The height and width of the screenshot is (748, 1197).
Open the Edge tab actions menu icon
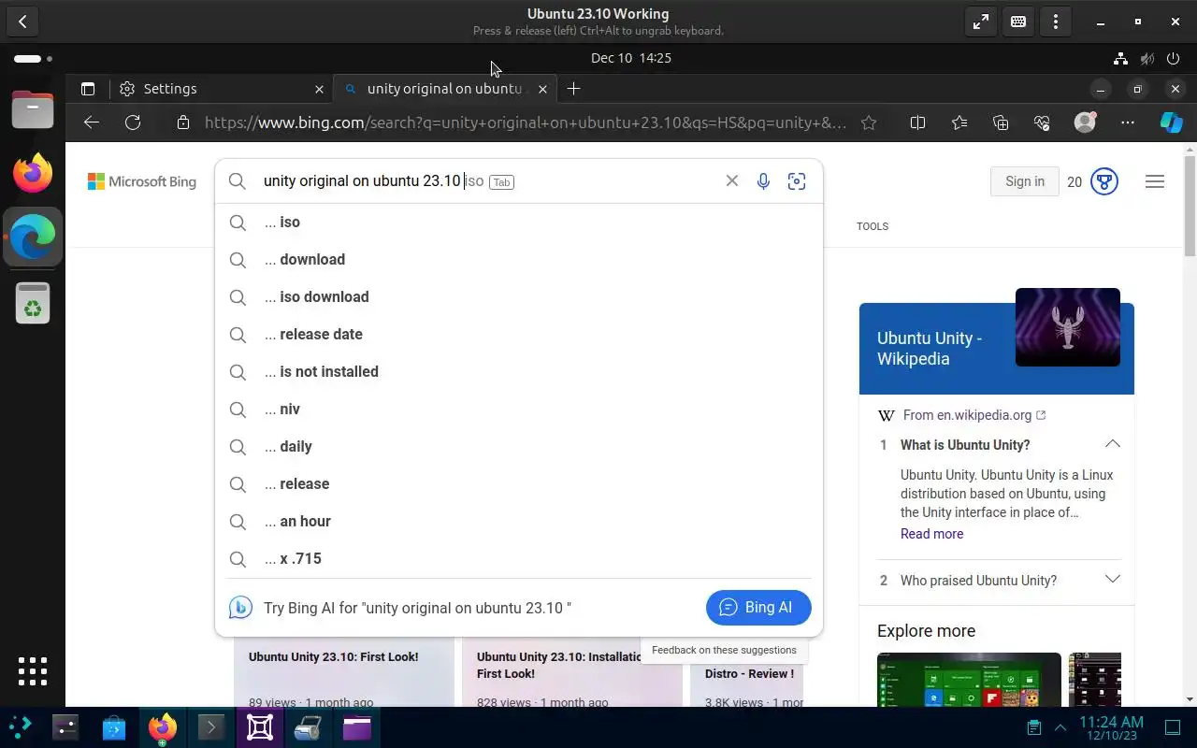click(88, 89)
